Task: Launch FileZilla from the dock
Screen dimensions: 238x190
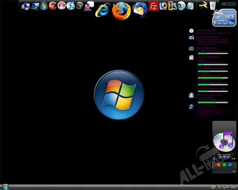Action: point(154,6)
